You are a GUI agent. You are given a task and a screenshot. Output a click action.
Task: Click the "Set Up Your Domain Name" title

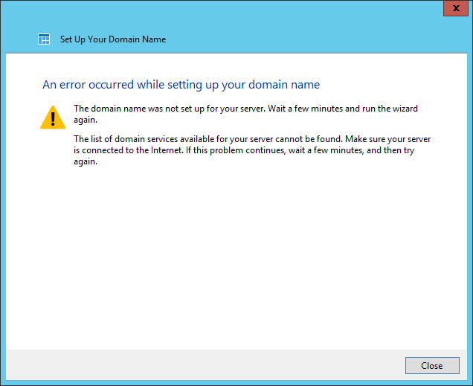(x=112, y=39)
